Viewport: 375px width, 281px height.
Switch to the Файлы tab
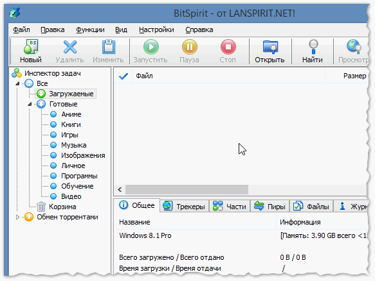point(311,207)
